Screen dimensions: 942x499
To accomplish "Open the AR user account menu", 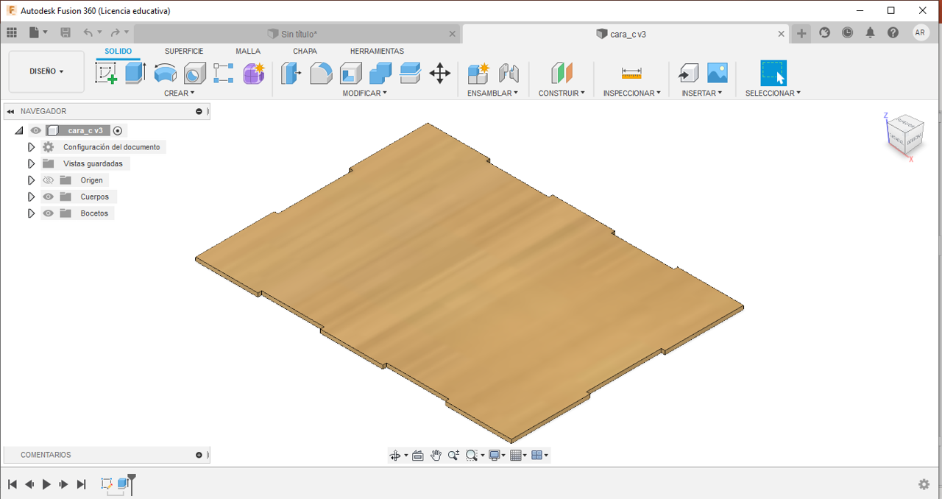I will (921, 32).
